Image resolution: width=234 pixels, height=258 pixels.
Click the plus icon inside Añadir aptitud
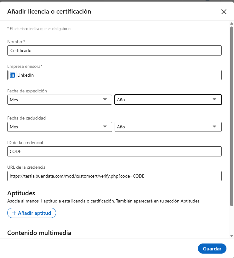click(x=15, y=213)
